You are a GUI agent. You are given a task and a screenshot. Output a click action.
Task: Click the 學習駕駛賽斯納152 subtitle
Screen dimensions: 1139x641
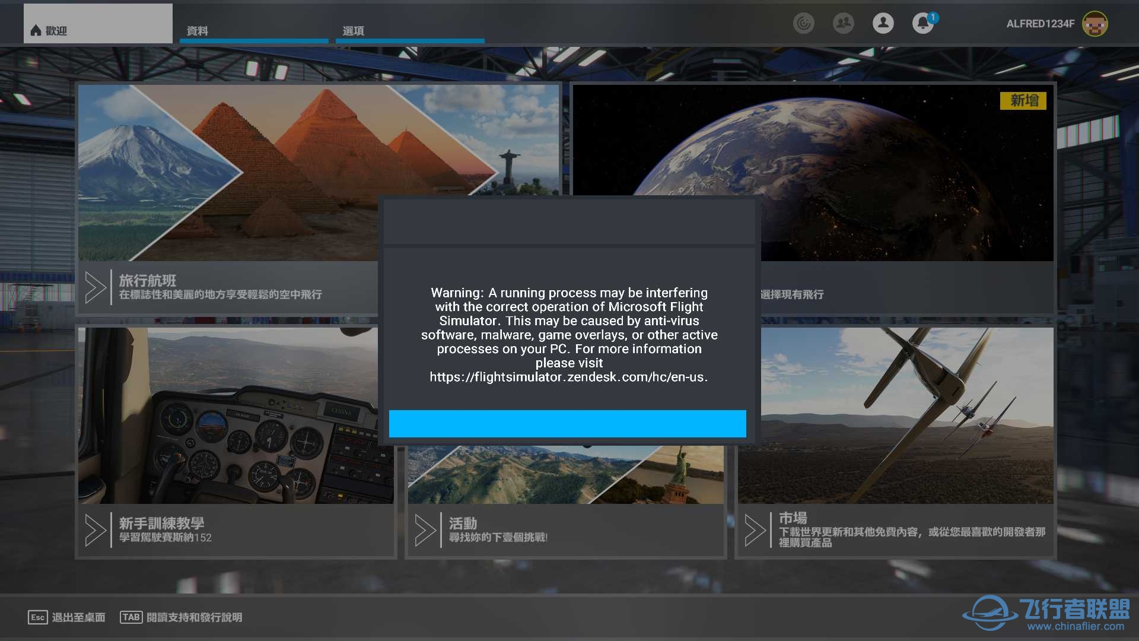click(x=166, y=537)
